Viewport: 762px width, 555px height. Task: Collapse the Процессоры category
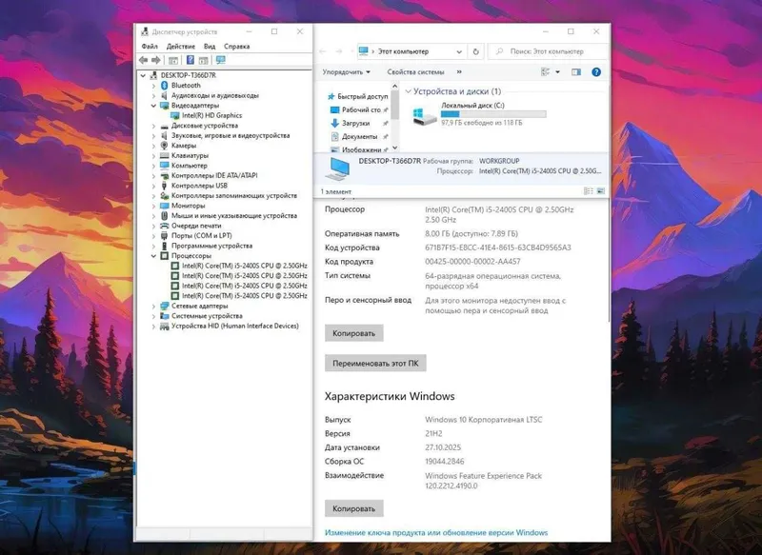click(x=153, y=256)
